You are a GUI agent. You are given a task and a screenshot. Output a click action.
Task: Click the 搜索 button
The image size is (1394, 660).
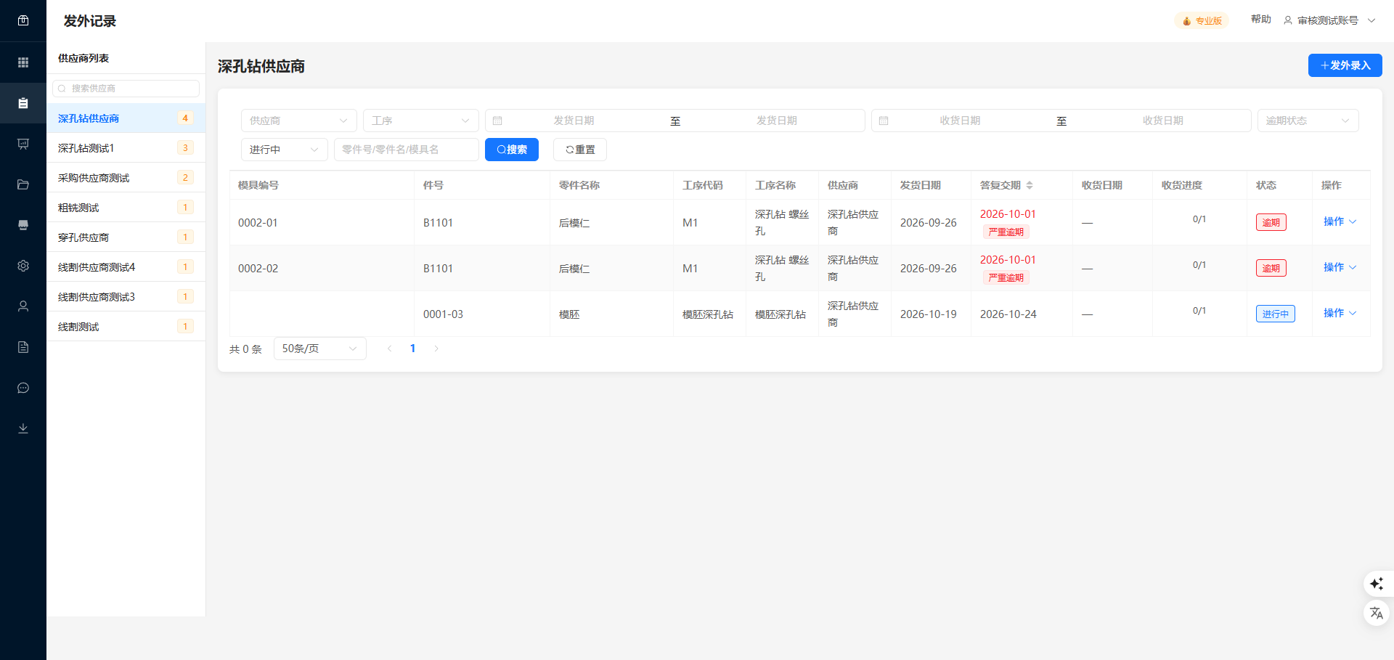click(512, 150)
